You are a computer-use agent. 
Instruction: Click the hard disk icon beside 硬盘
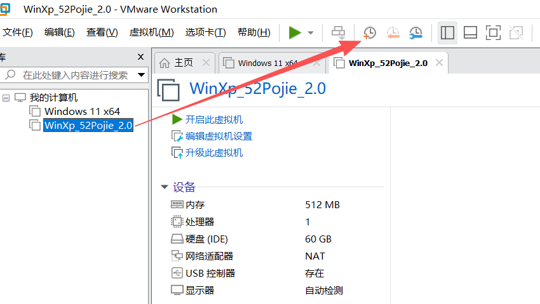[177, 239]
